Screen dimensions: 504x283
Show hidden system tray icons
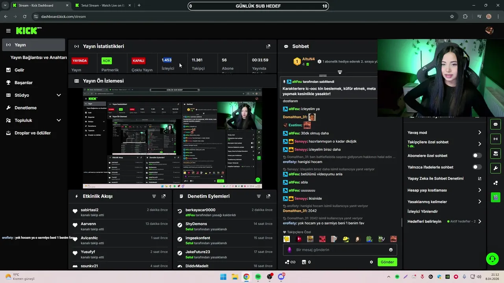389,277
